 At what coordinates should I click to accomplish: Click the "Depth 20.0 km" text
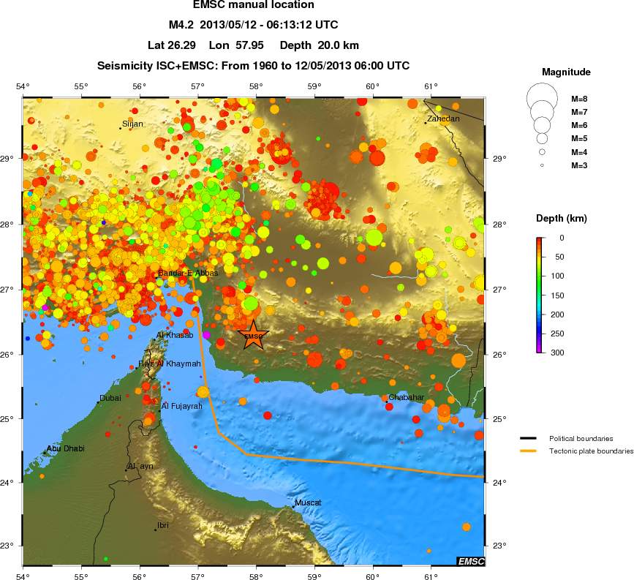coord(320,45)
